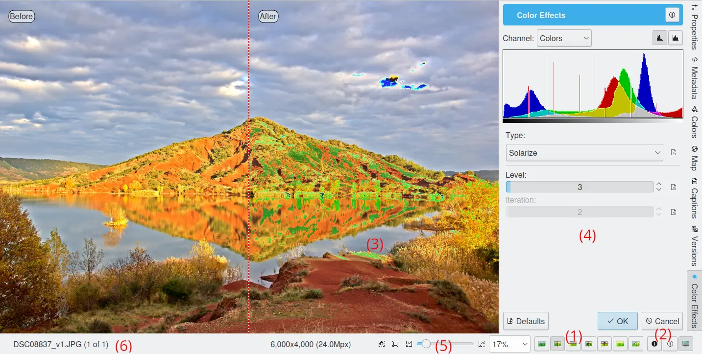Image resolution: width=702 pixels, height=354 pixels.
Task: Click the zoom slider in the status bar
Action: click(x=445, y=344)
